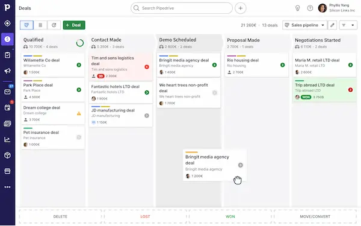Click green label on Pet insurance deal

[x=28, y=128]
